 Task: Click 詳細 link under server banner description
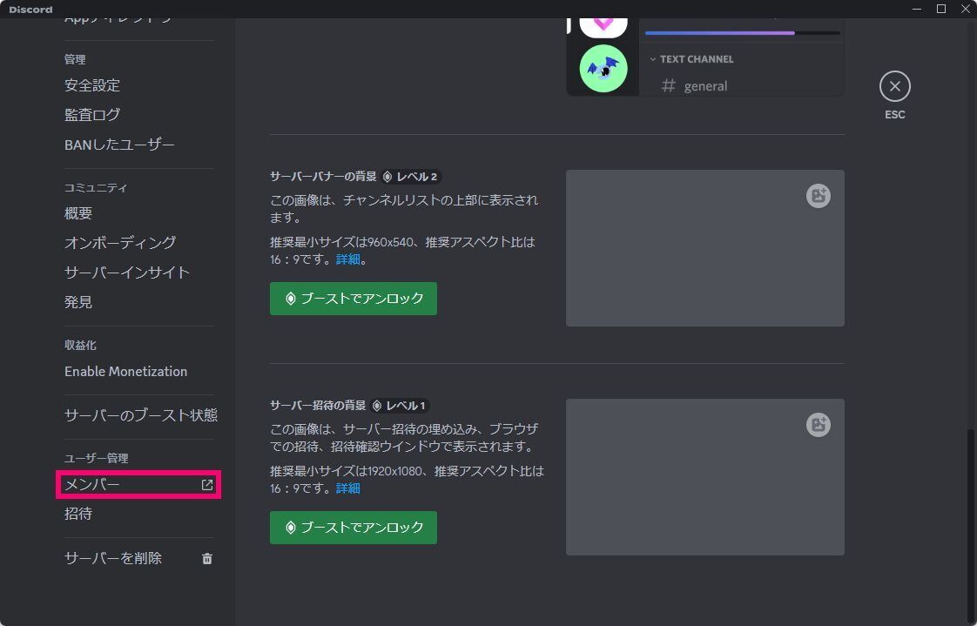point(347,259)
